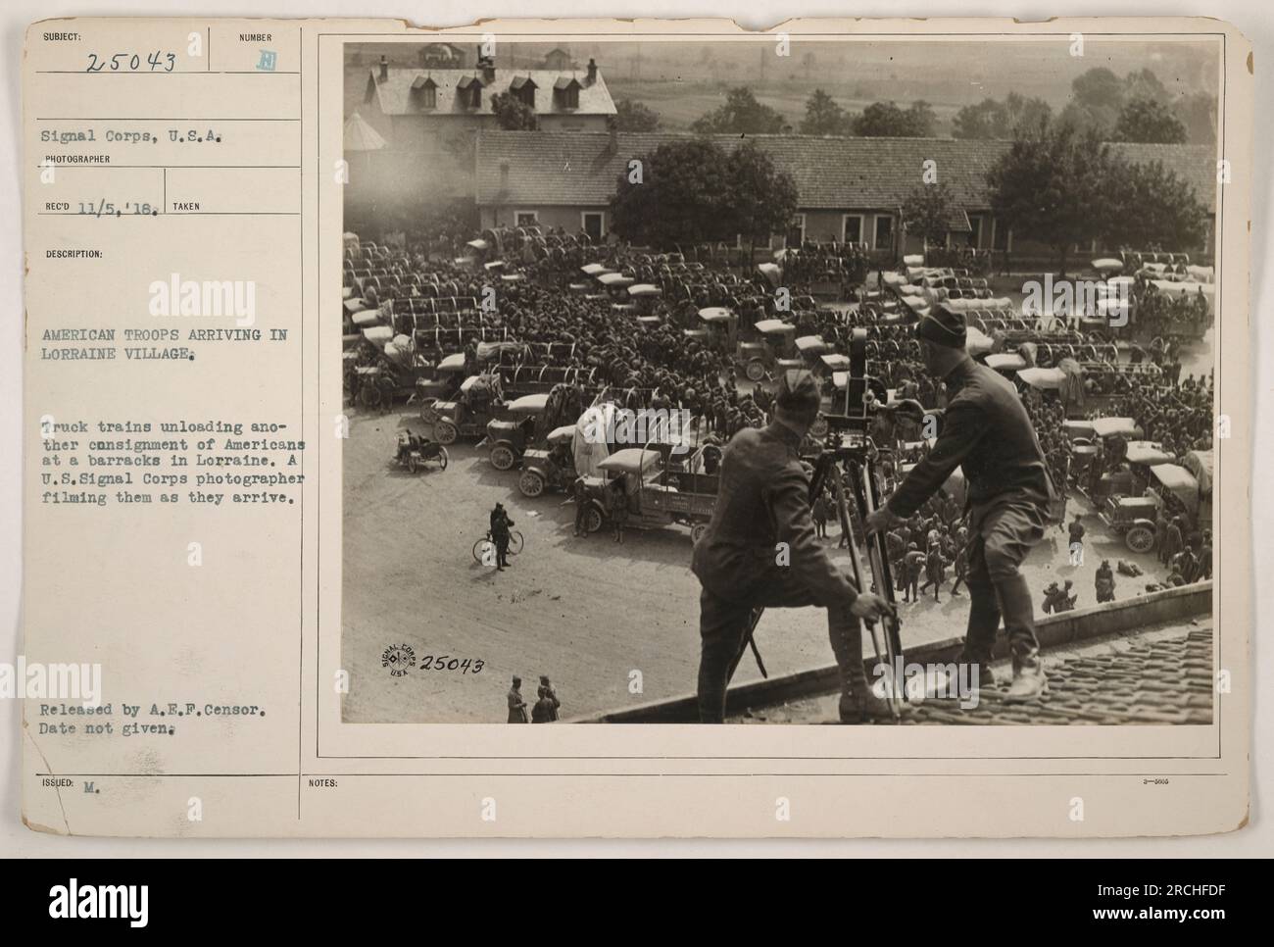This screenshot has width=1274, height=947.
Task: Click the handwritten subject number 25043
Action: tap(131, 63)
